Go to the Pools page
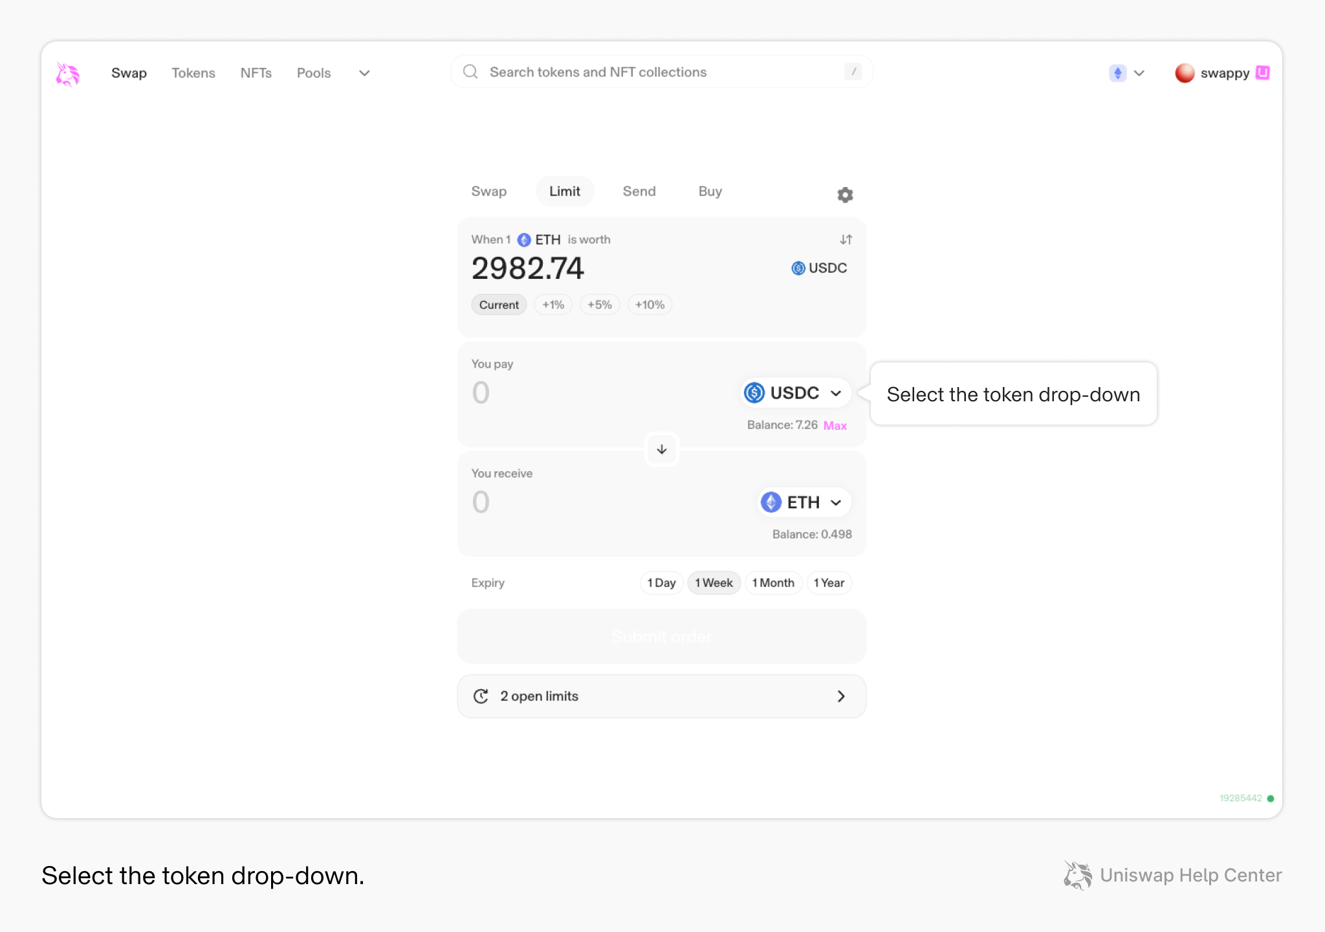This screenshot has height=932, width=1325. tap(314, 73)
